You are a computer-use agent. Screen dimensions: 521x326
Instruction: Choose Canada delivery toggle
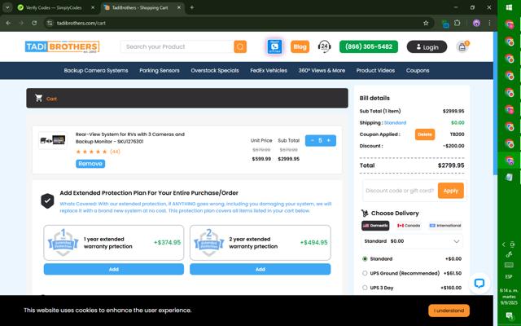(409, 226)
